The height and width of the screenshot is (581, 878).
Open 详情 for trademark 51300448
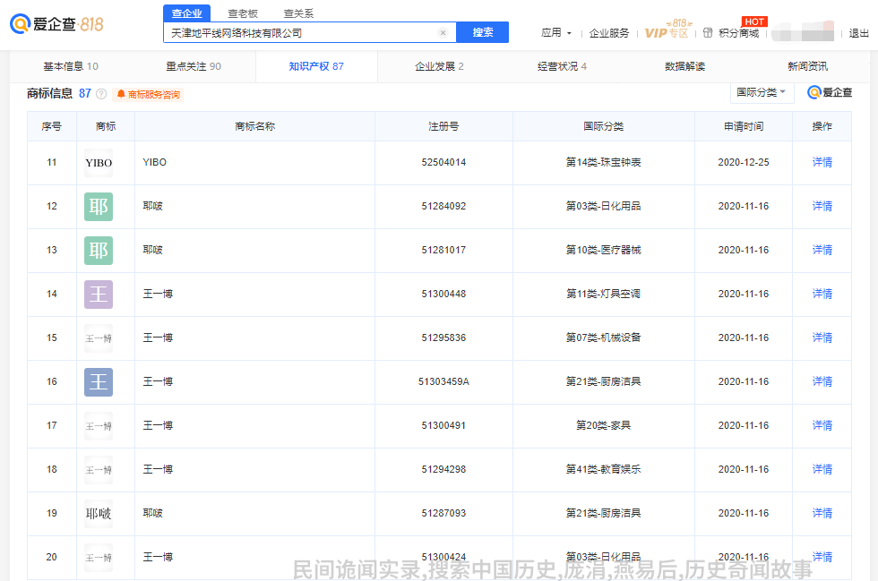pos(822,294)
